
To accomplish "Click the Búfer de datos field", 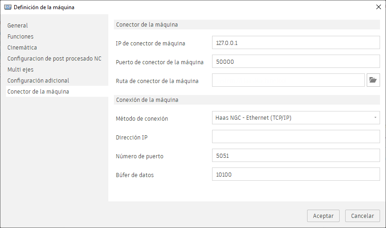I will (296, 174).
